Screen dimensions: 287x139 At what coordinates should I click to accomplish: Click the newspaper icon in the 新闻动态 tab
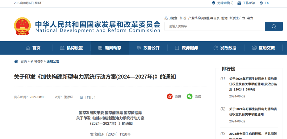pos(100,48)
